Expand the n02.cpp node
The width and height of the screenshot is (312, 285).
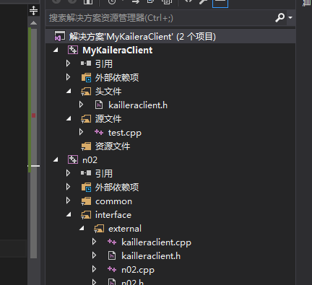coord(95,269)
